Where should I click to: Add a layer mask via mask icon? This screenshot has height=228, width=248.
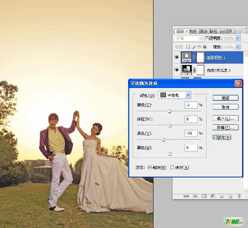pos(204,196)
